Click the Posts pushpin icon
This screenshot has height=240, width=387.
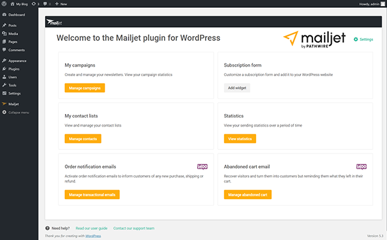coord(4,25)
